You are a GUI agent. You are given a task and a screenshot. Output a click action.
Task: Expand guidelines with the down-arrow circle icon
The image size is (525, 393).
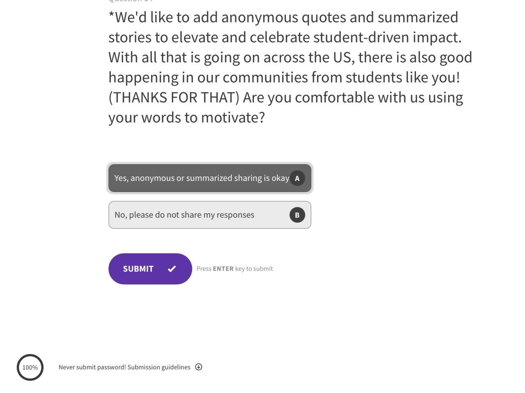click(199, 367)
